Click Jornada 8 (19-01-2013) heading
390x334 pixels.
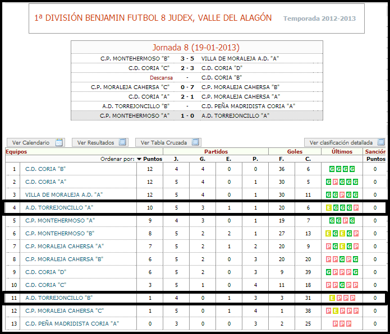(196, 47)
